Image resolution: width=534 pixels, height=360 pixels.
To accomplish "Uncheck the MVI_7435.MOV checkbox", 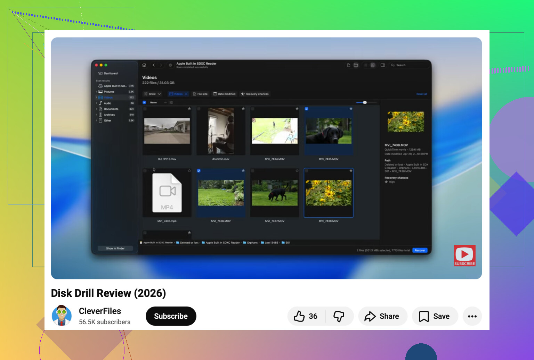I will coord(306,109).
